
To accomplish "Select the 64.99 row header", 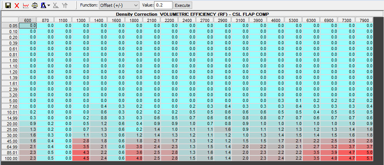I will pyautogui.click(x=10, y=147).
